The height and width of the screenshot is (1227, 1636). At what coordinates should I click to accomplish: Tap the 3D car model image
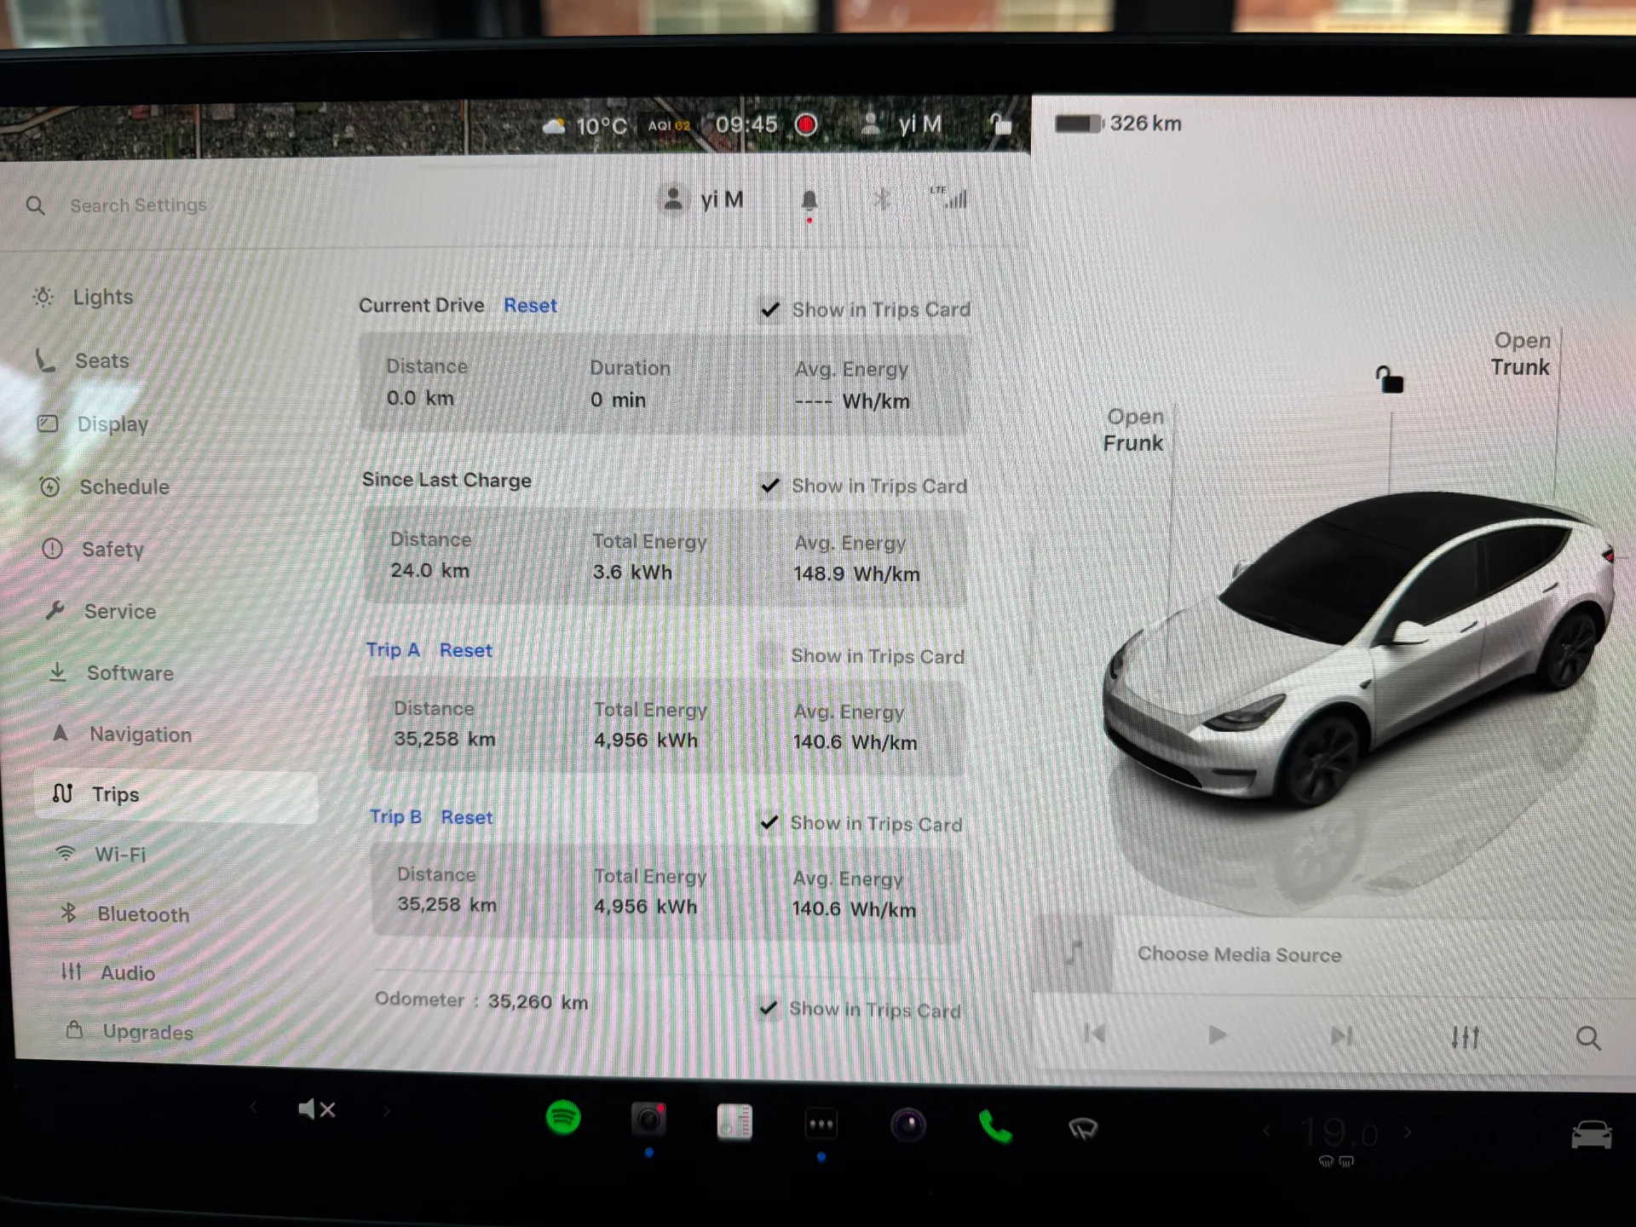point(1359,648)
